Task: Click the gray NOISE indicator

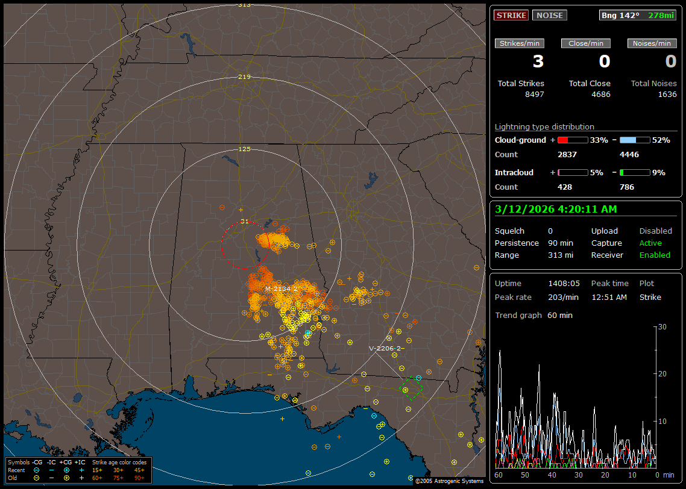Action: click(x=549, y=15)
